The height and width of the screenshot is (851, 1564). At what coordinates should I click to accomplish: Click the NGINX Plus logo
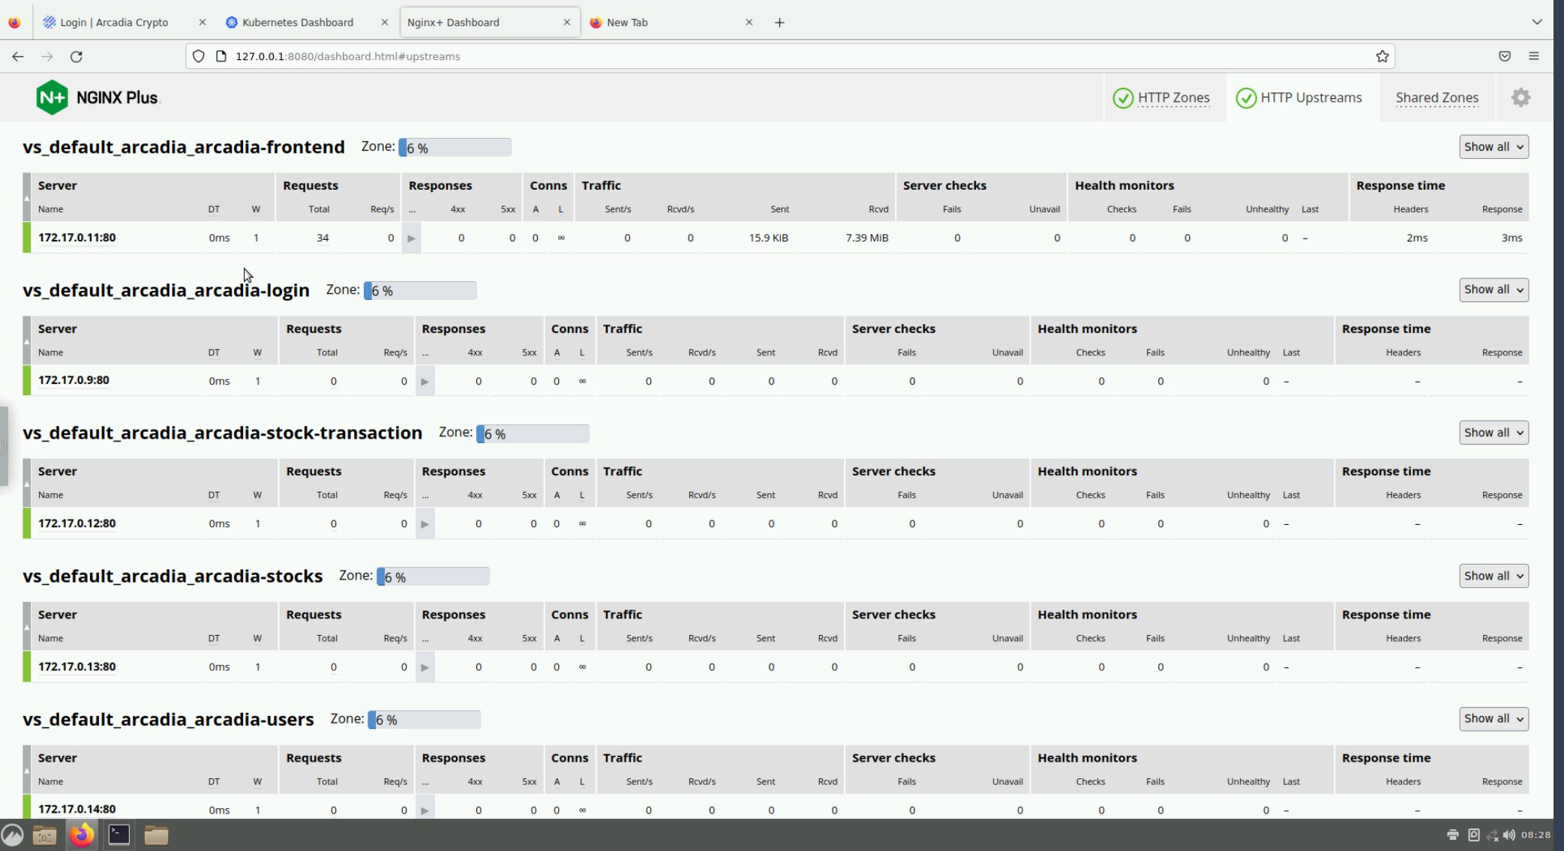[98, 97]
